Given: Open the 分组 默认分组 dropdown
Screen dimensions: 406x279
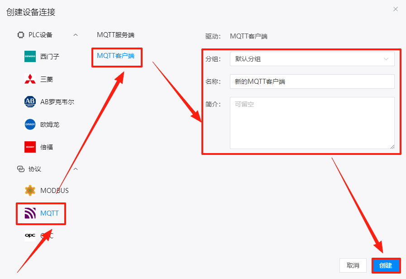Looking at the screenshot, I should click(312, 59).
